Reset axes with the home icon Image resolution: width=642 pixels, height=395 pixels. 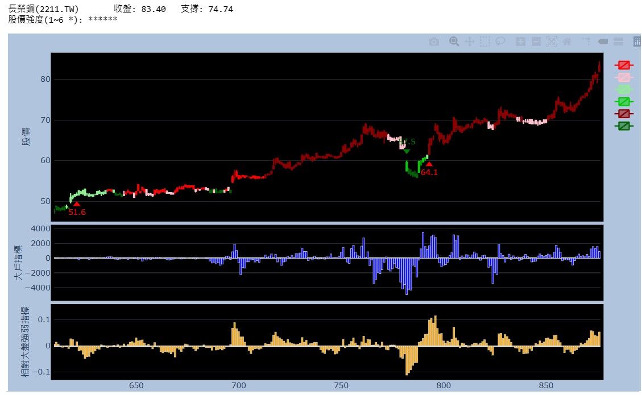[566, 41]
